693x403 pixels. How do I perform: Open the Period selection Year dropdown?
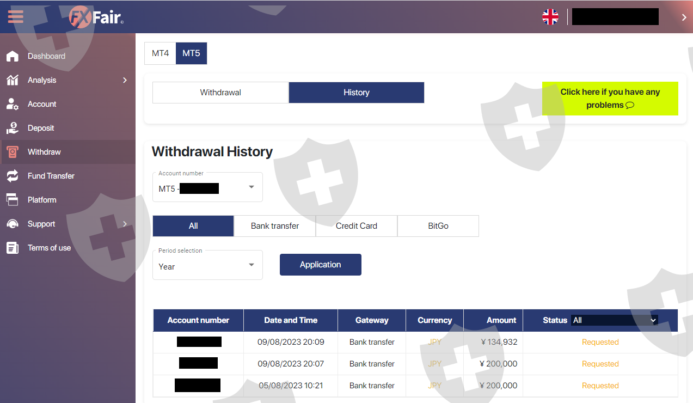click(207, 265)
